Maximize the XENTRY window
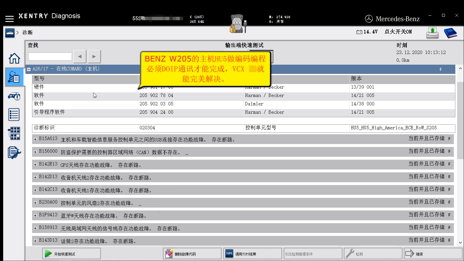 point(443,15)
